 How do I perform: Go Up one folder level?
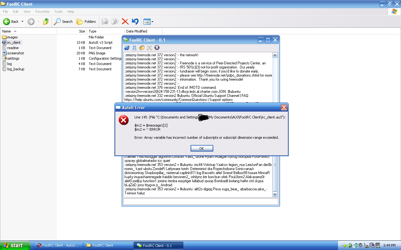pos(46,22)
